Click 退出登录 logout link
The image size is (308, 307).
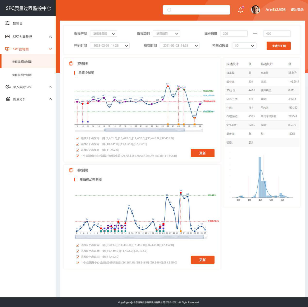point(297,10)
